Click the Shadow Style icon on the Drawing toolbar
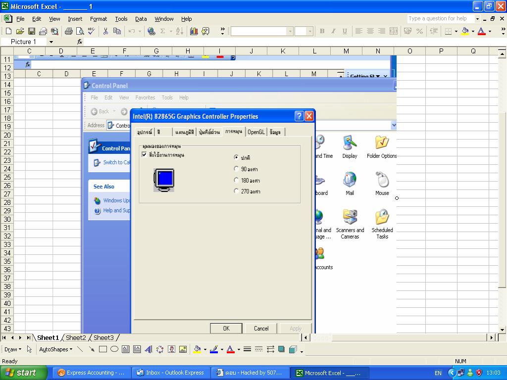The image size is (507, 380). 282,349
